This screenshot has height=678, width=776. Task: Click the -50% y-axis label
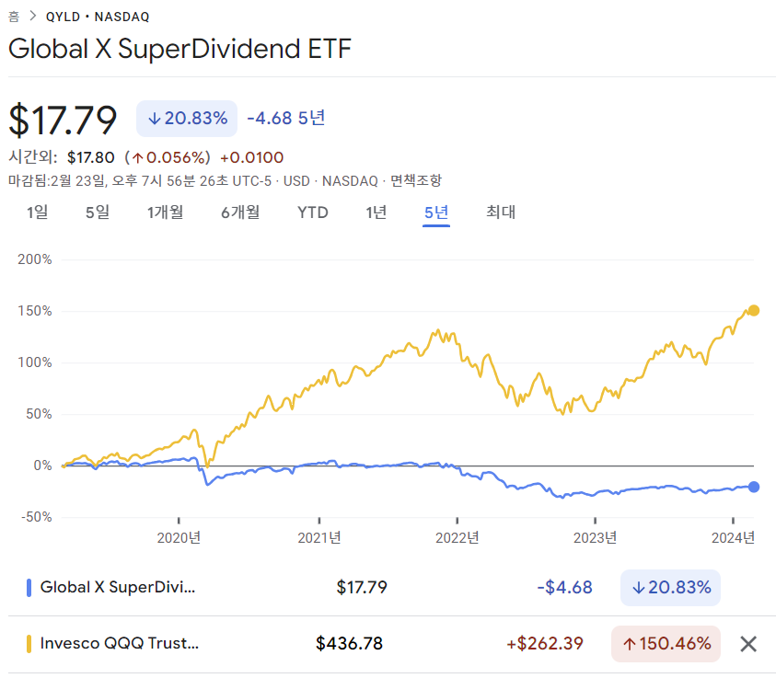tap(37, 517)
